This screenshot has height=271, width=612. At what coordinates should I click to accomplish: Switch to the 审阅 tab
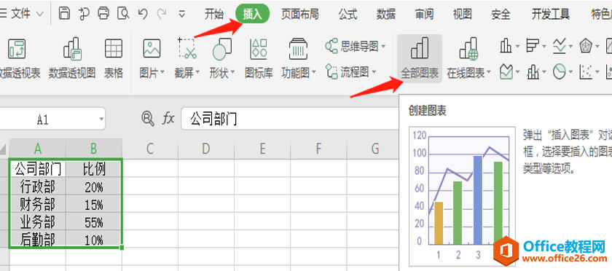point(424,15)
